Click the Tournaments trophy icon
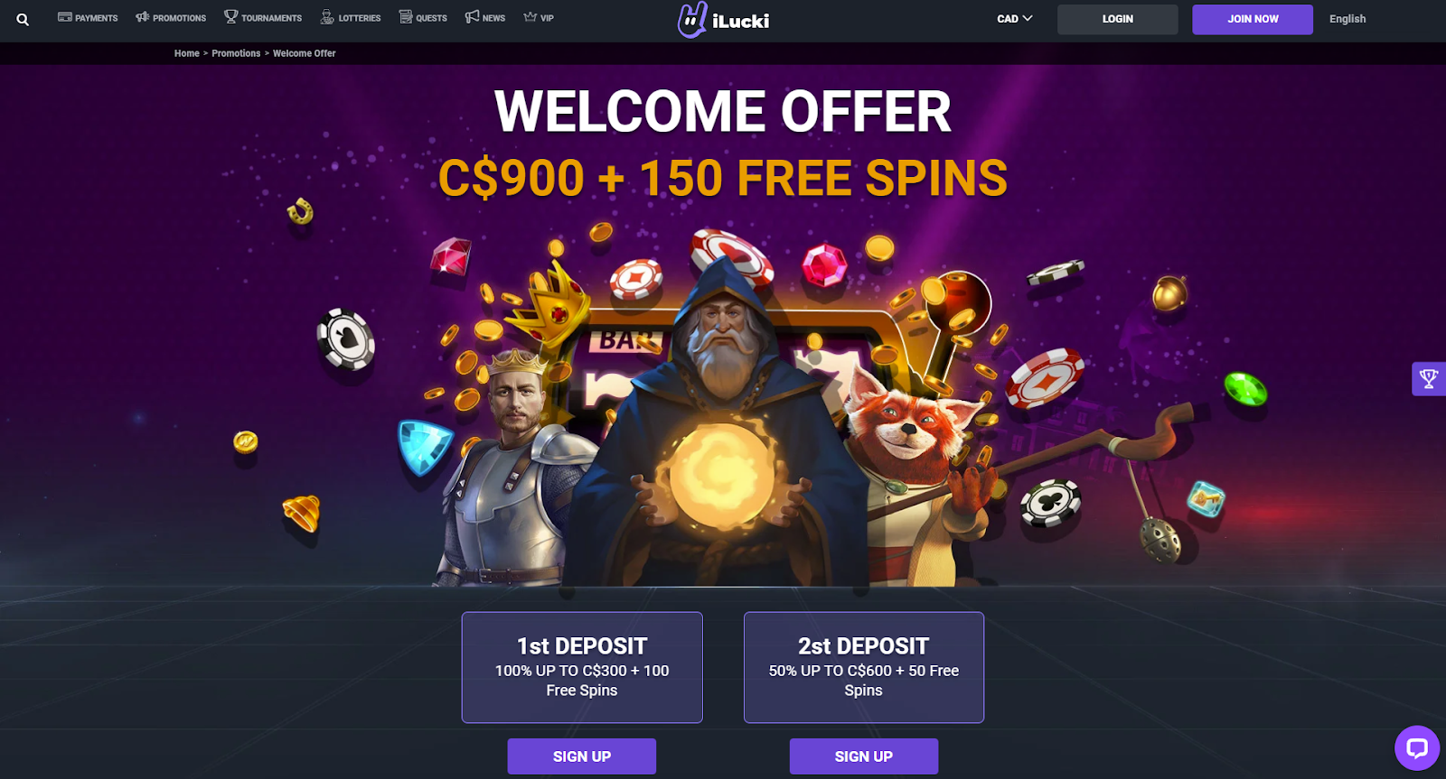This screenshot has height=779, width=1446. click(x=230, y=16)
